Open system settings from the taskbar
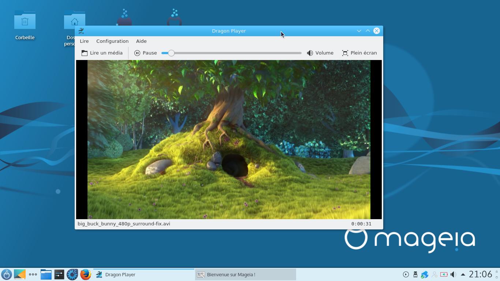Viewport: 500px width, 281px height. coord(59,274)
